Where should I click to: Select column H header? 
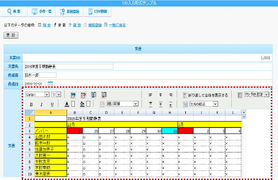click(170, 112)
